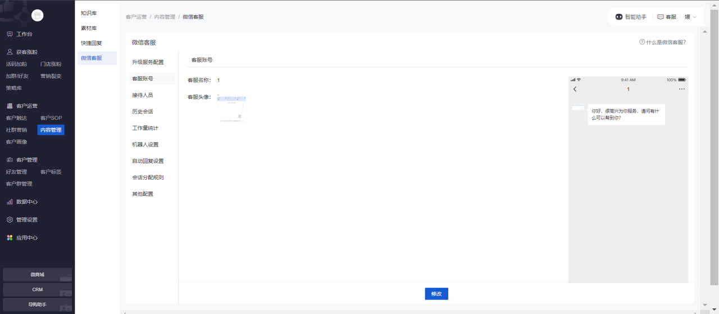
Task: Click the 获客涨粉 person icon
Action: 10,52
